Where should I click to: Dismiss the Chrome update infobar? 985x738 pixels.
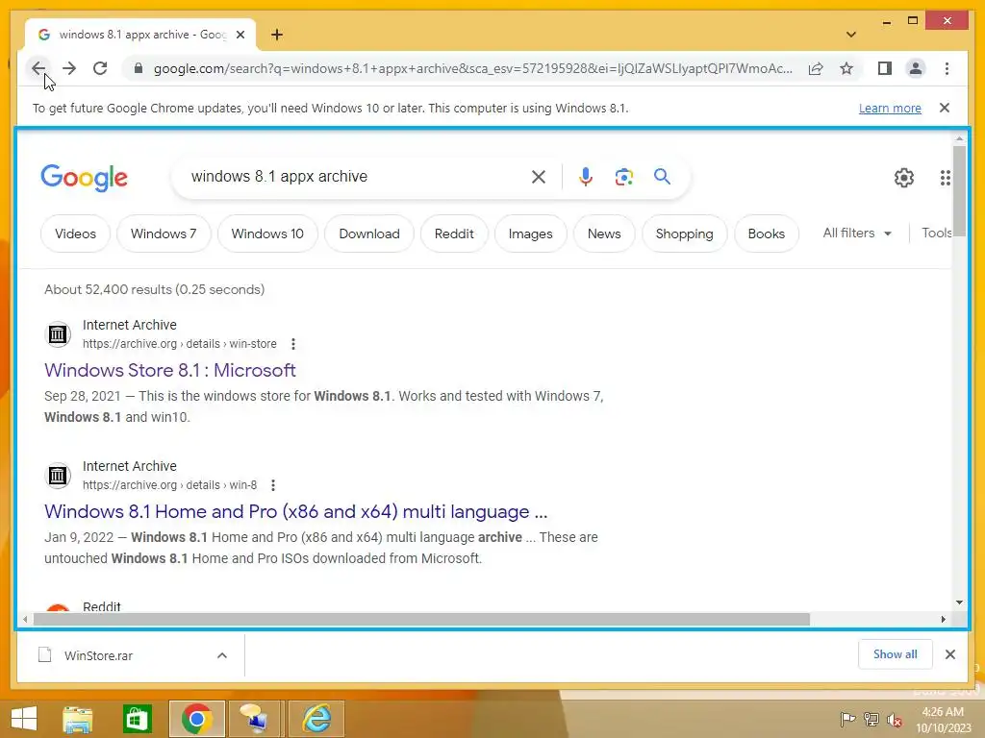(945, 108)
